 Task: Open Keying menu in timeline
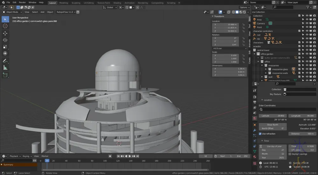point(27,156)
